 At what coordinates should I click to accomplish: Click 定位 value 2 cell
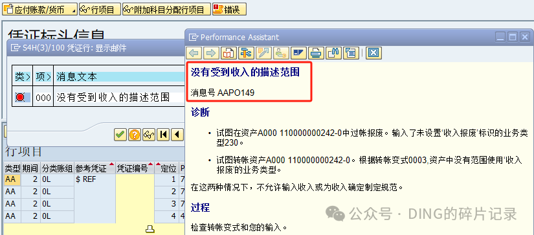click(167, 192)
